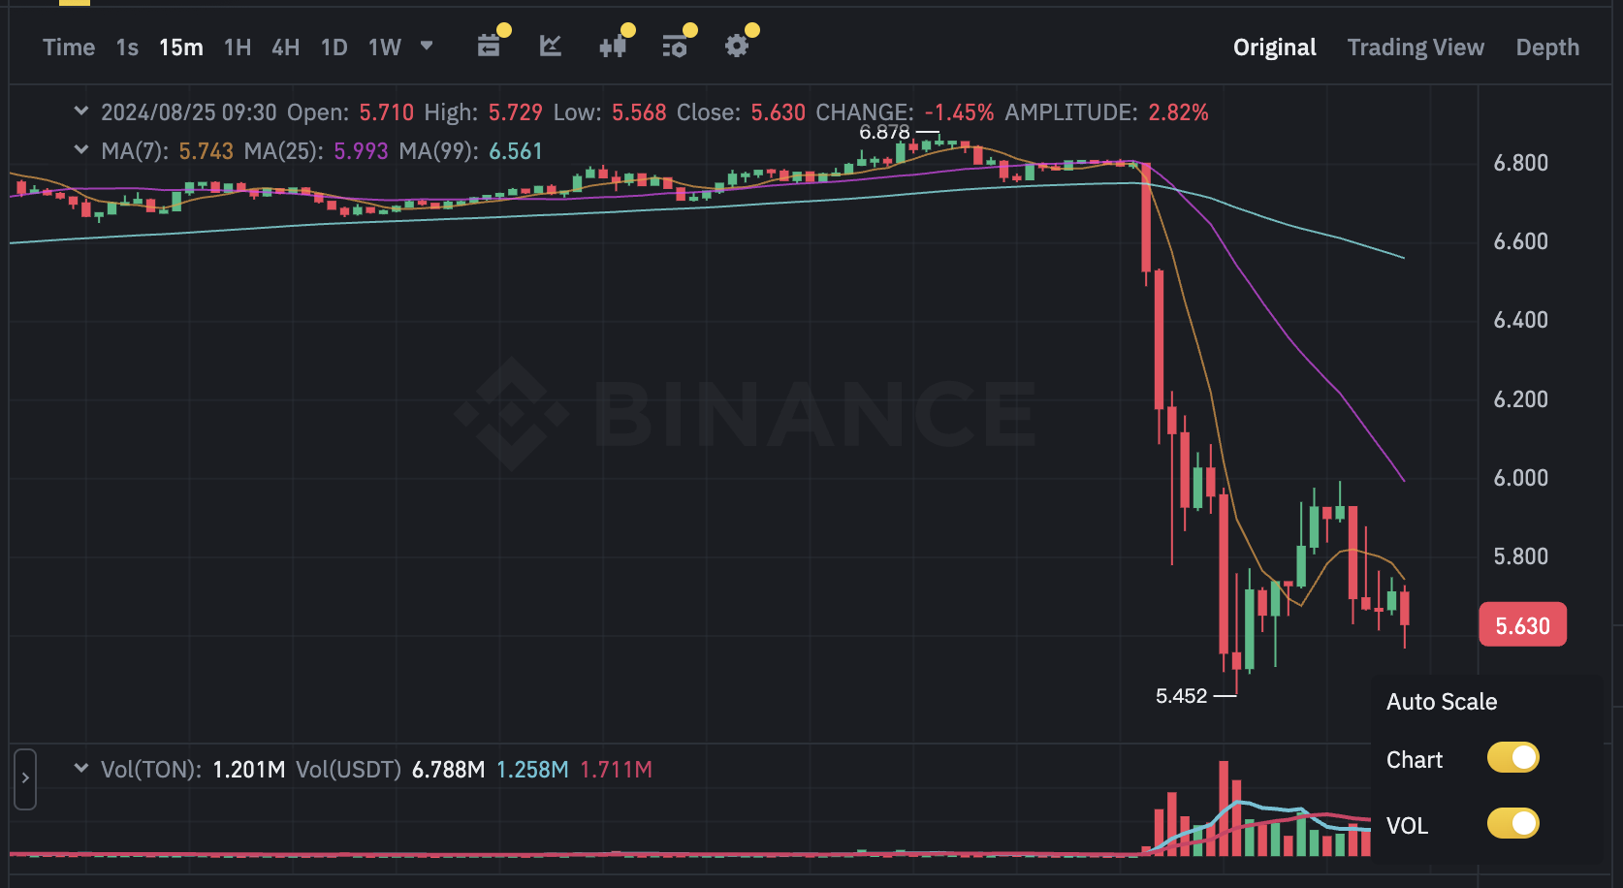This screenshot has height=888, width=1623.
Task: Expand the left side panel arrow
Action: click(25, 778)
